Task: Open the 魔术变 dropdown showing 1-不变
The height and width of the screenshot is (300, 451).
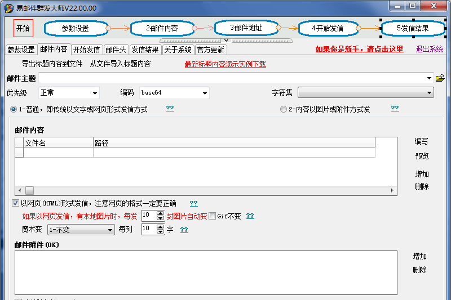Action: click(81, 230)
